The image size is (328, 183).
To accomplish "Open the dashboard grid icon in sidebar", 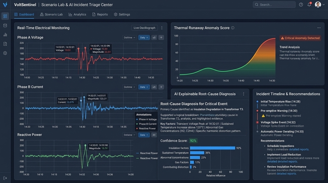I will pos(5,16).
